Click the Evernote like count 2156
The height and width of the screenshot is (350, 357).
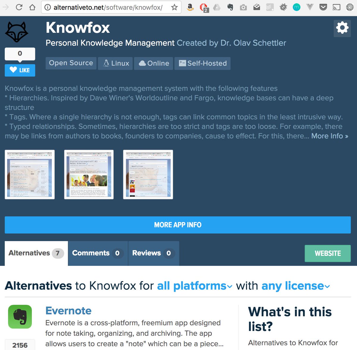20,345
